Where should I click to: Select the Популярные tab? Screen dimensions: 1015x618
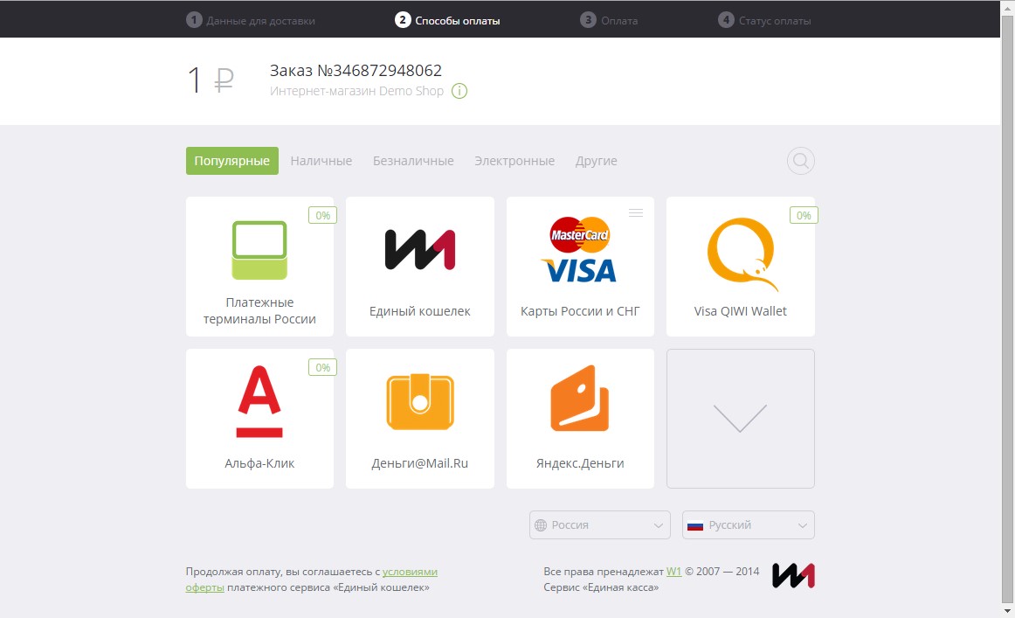[231, 161]
